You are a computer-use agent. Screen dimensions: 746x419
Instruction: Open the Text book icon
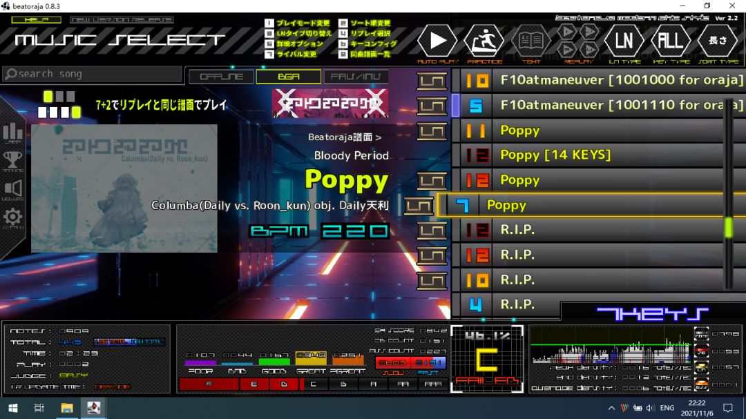coord(530,41)
